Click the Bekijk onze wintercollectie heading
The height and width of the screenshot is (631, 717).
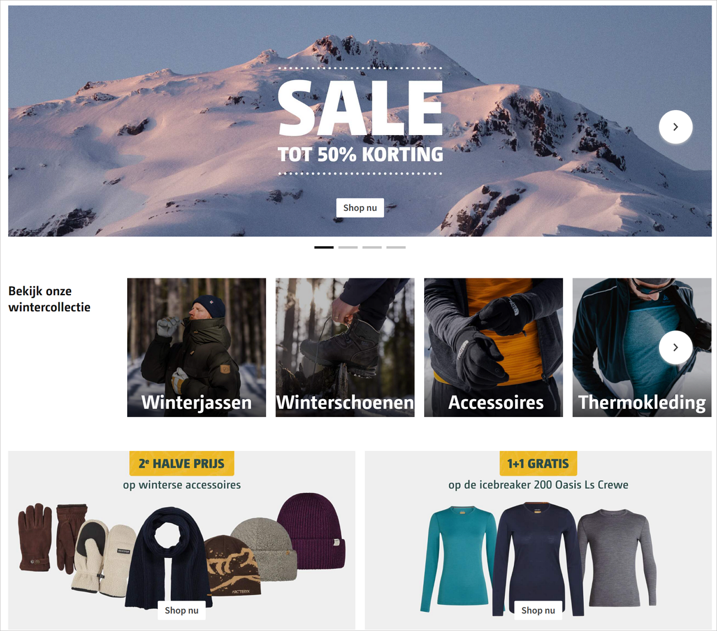click(50, 299)
